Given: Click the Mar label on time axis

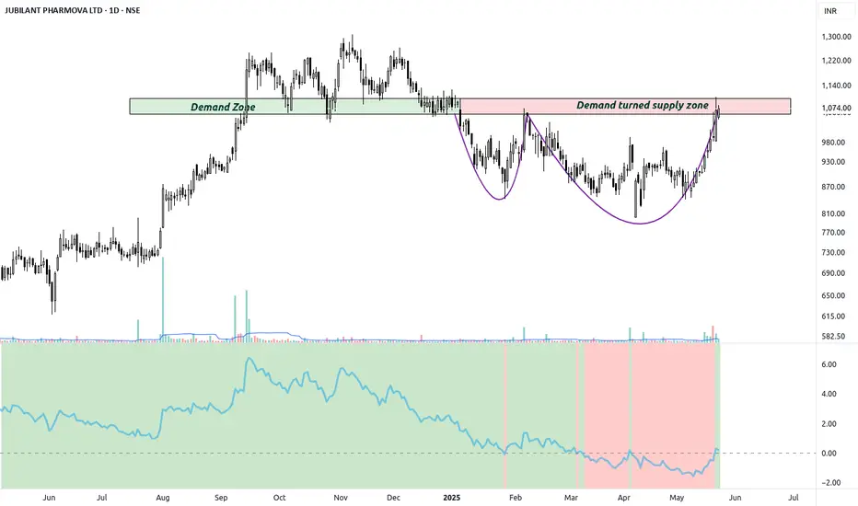Looking at the screenshot, I should 571,498.
